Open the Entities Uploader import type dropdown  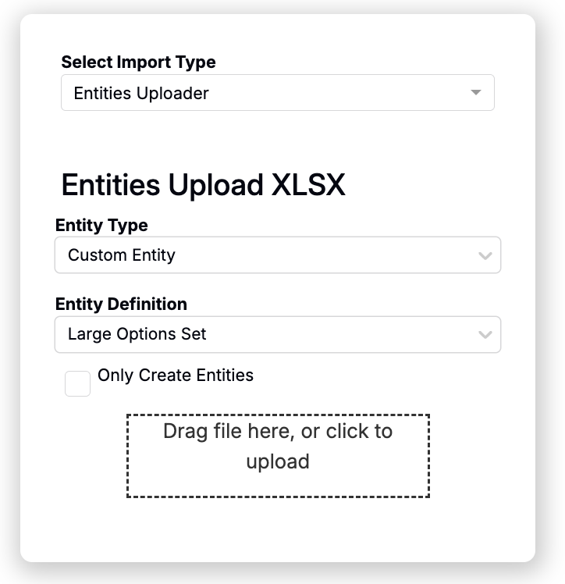point(277,93)
